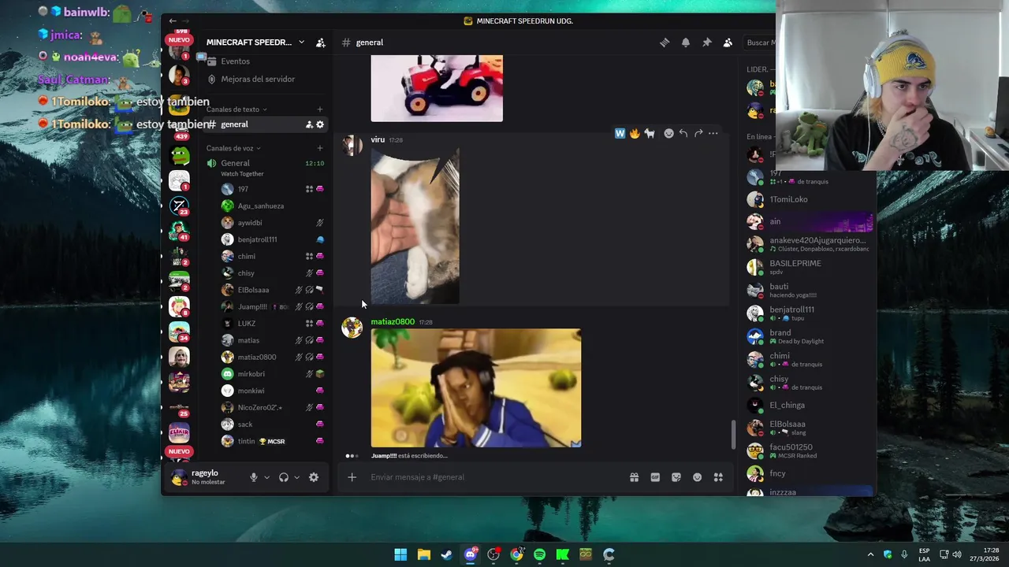Open the apps launcher icon
The width and height of the screenshot is (1009, 567).
coord(718,477)
